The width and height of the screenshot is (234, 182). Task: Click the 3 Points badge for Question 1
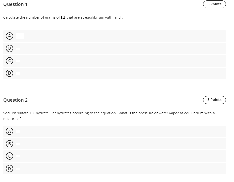coord(215,4)
